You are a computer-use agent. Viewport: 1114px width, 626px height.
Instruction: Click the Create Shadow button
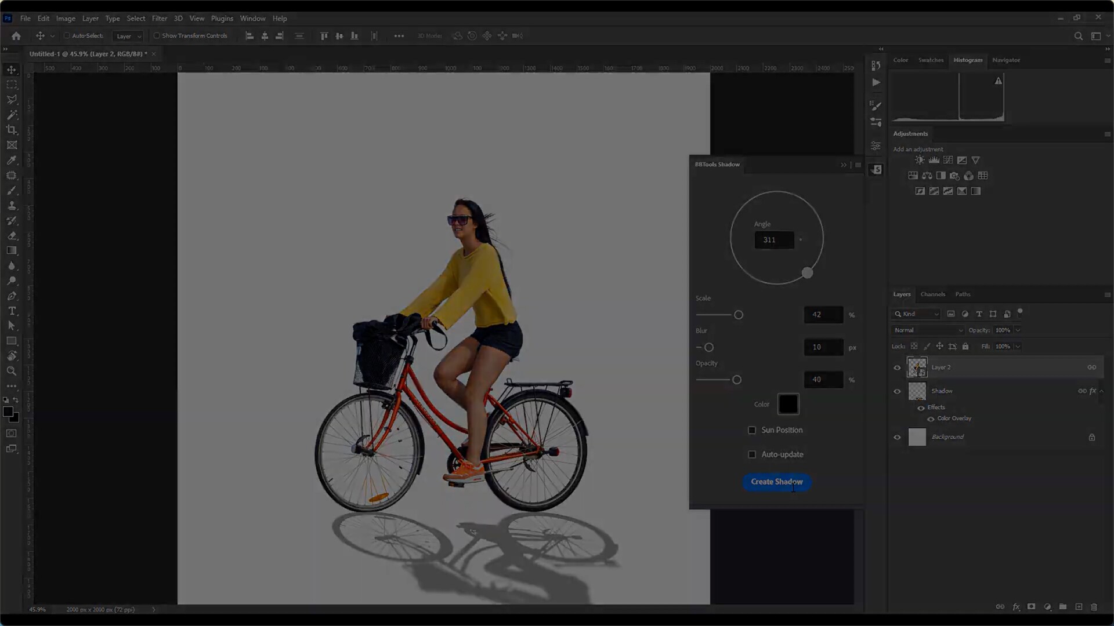(x=776, y=482)
